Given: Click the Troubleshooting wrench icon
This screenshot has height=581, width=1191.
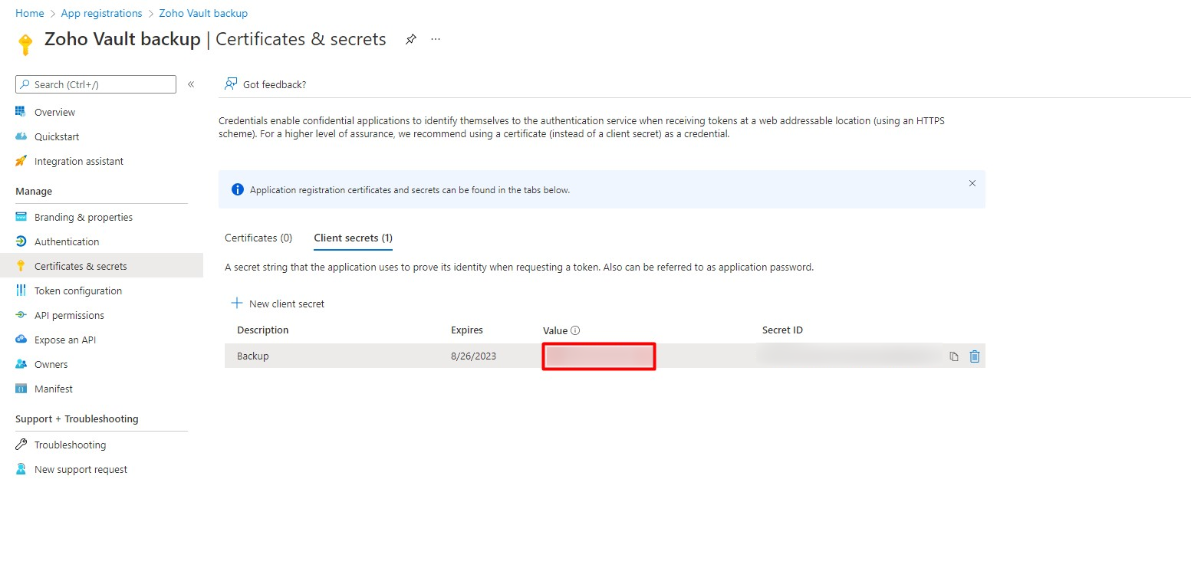Looking at the screenshot, I should click(x=21, y=445).
